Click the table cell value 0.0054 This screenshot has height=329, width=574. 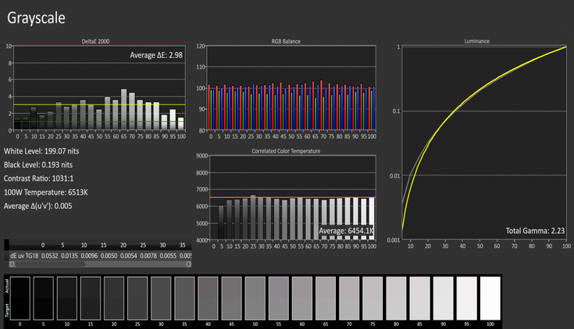coord(129,256)
